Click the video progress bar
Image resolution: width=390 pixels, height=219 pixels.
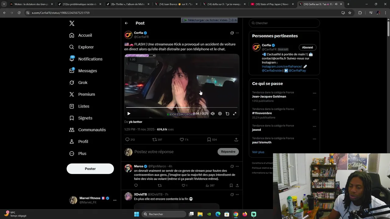182,107
